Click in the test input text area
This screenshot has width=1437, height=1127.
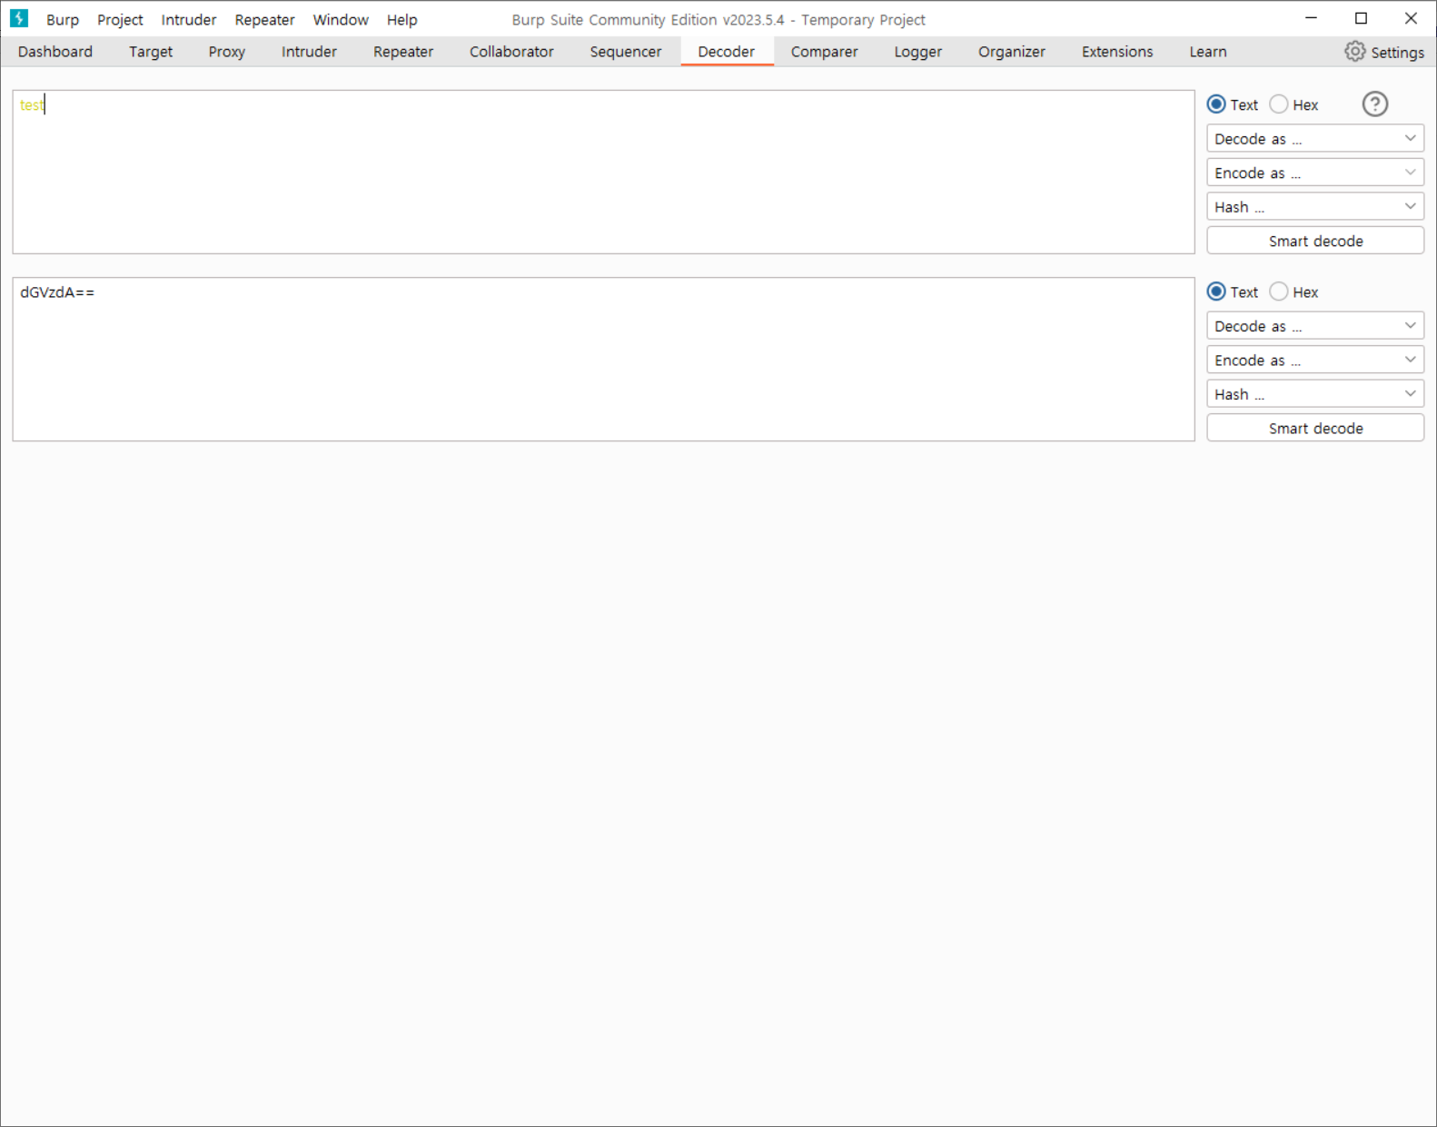(603, 172)
